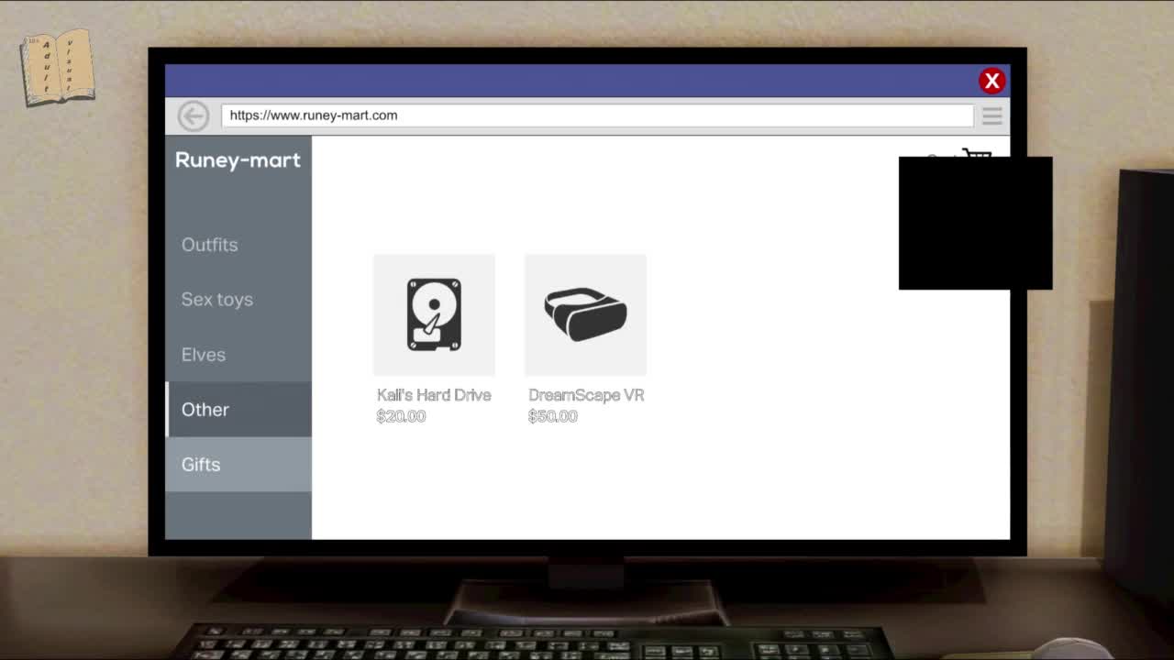Go to the Elves category

click(x=203, y=355)
